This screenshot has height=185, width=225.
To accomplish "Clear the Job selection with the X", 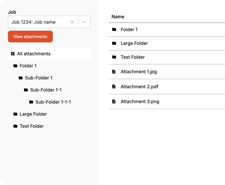I will click(72, 22).
